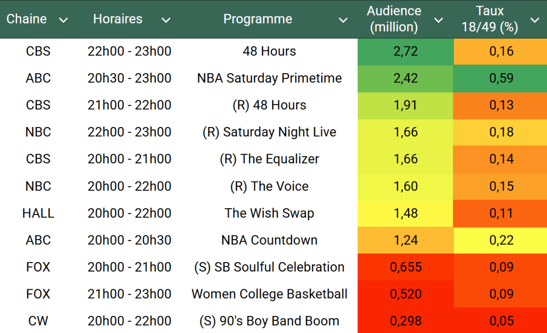
Task: Select the HALL channel cell
Action: pyautogui.click(x=38, y=213)
